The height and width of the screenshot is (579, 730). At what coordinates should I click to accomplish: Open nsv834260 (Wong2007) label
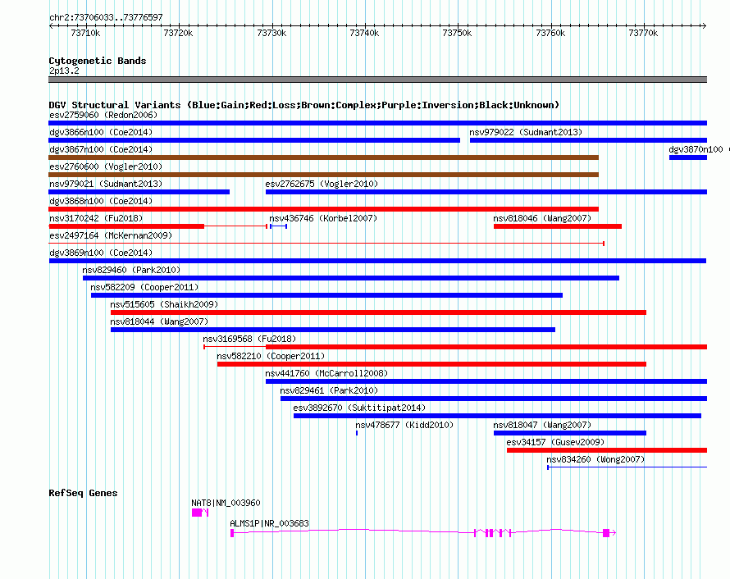595,459
